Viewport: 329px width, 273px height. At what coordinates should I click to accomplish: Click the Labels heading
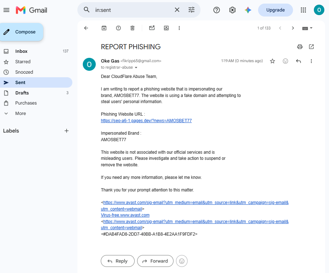pyautogui.click(x=11, y=131)
